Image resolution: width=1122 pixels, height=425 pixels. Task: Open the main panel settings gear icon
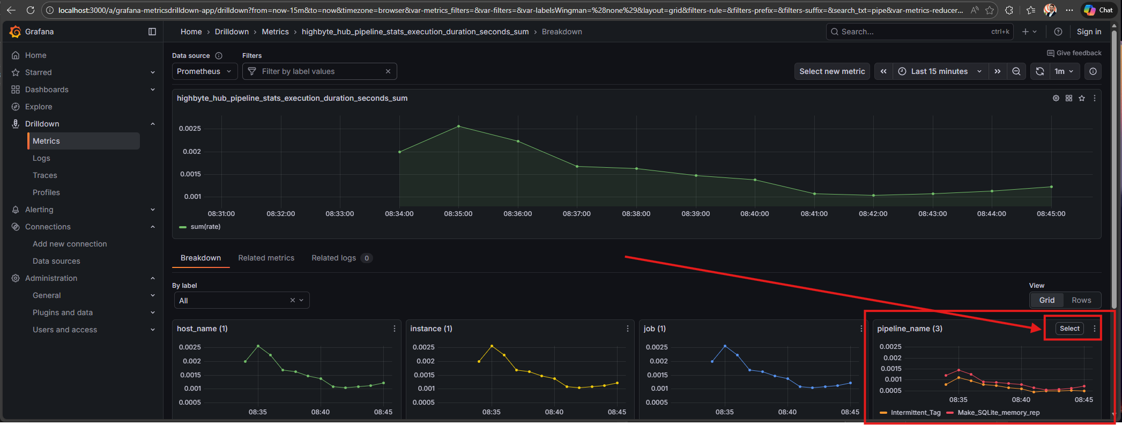tap(1056, 98)
